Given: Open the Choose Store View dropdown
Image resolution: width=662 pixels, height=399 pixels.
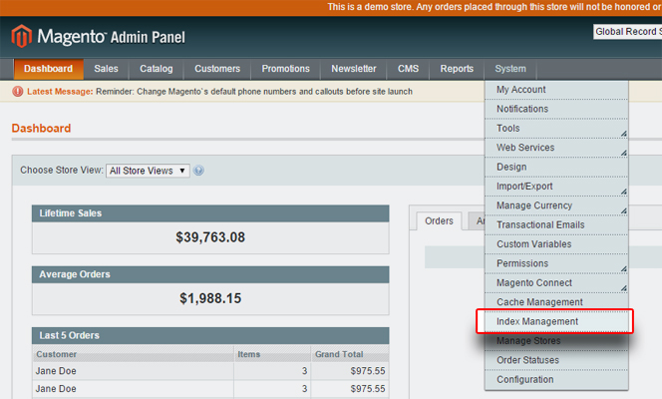Looking at the screenshot, I should (x=148, y=171).
